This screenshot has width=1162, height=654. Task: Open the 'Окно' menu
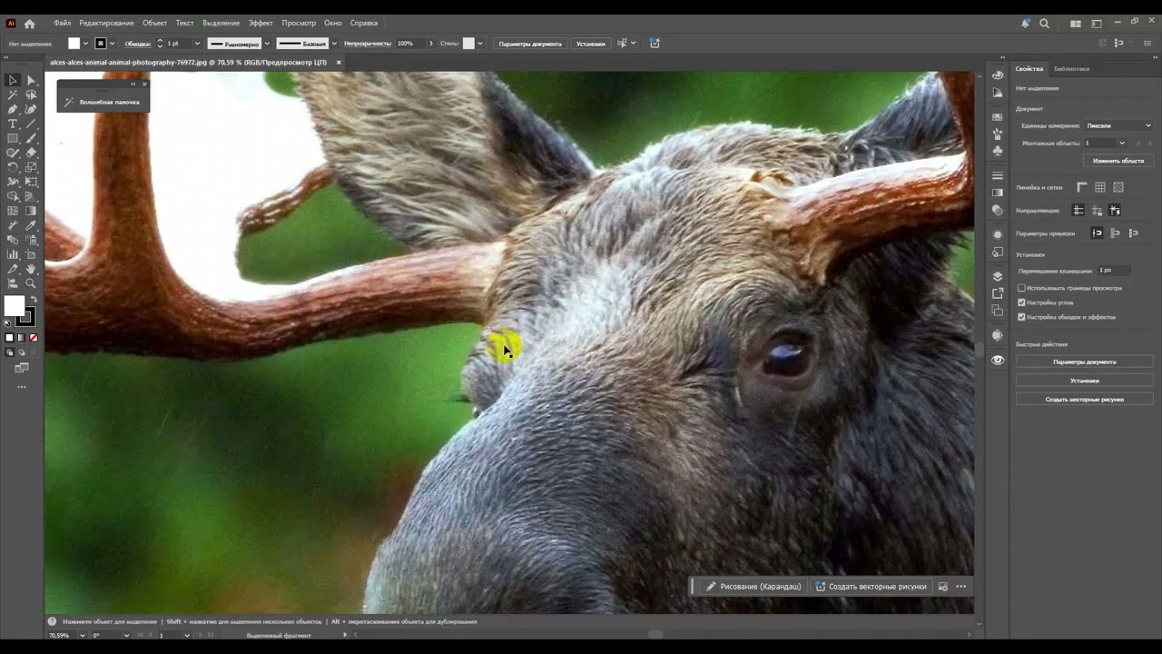333,23
